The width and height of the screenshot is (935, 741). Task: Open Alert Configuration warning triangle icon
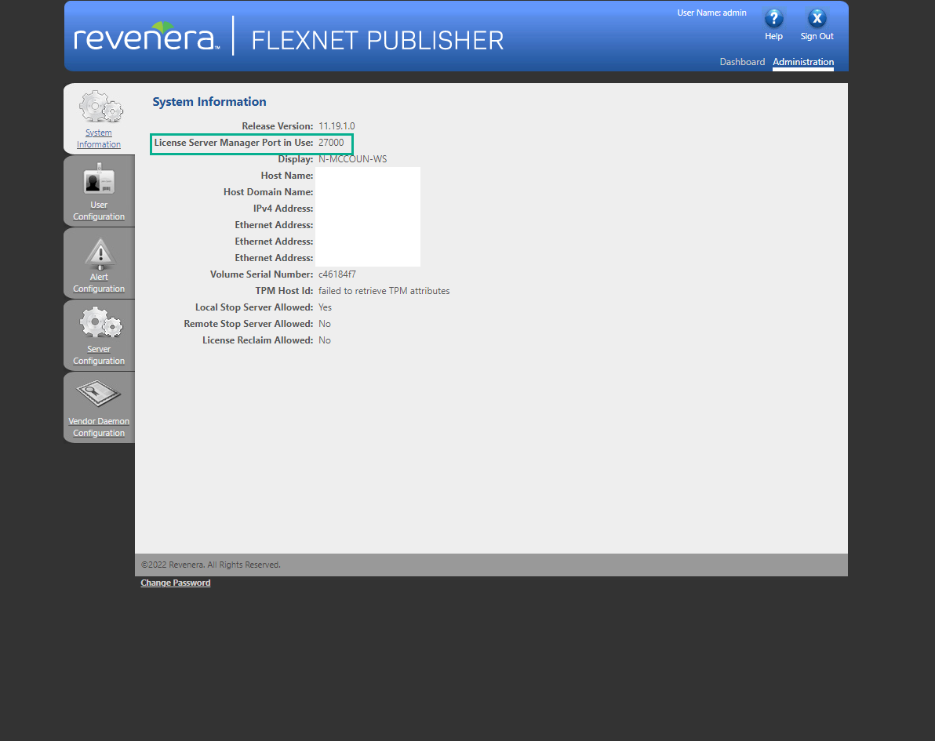click(x=100, y=252)
